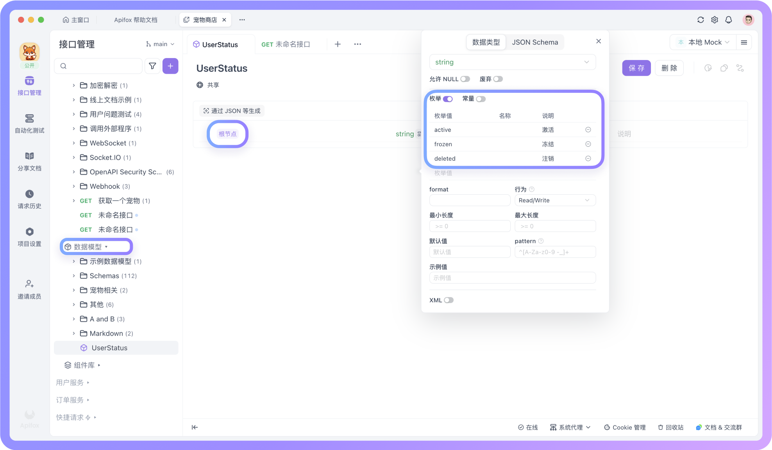The width and height of the screenshot is (772, 450).
Task: Open the 行为 Read/Write dropdown
Action: (x=555, y=200)
